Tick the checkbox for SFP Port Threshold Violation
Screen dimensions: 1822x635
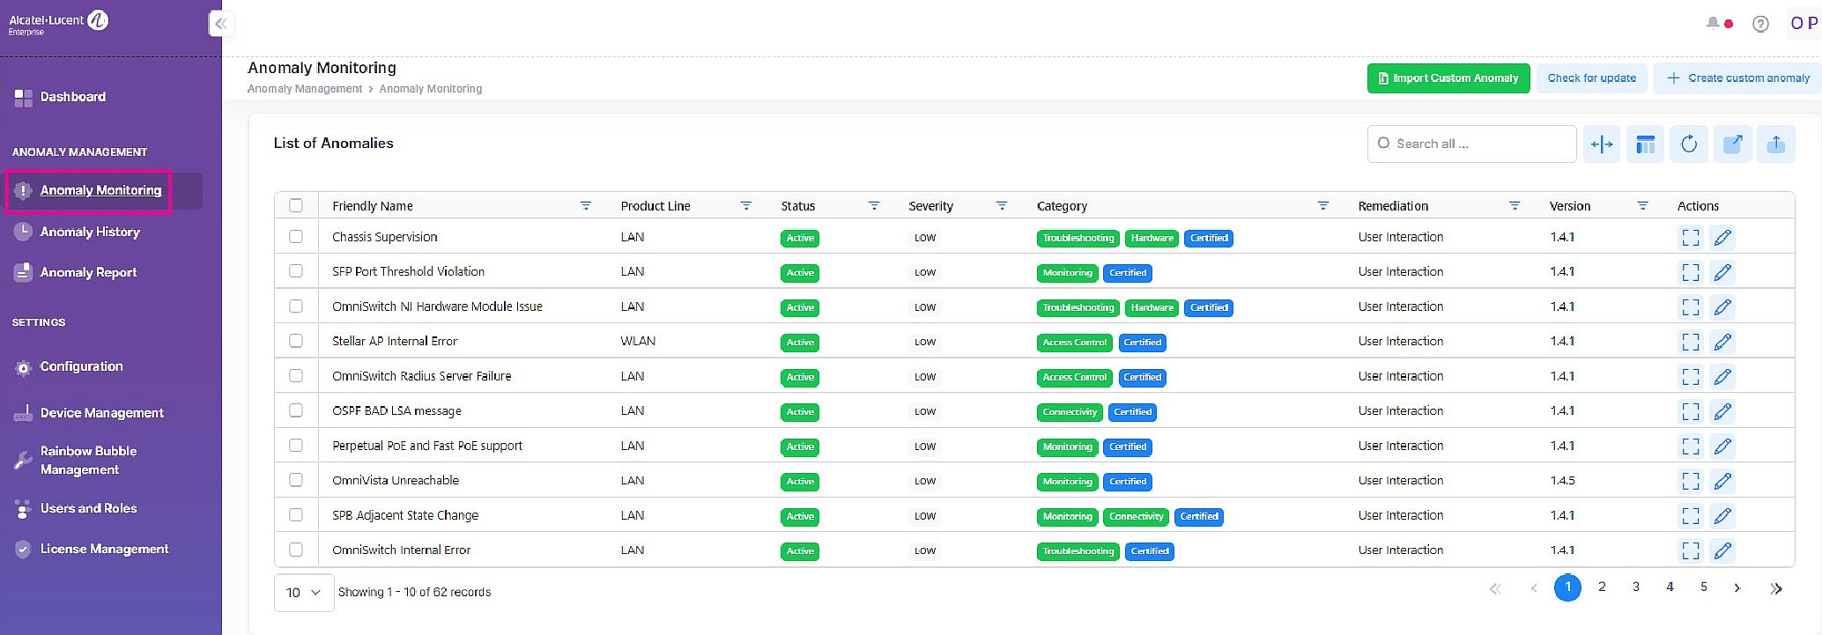pos(296,271)
